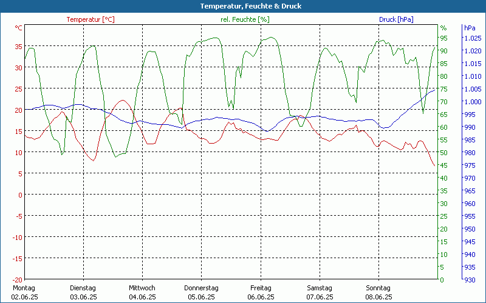This screenshot has width=486, height=303.
Task: Click the blue pressure axis value "965"
Action: 470,191
